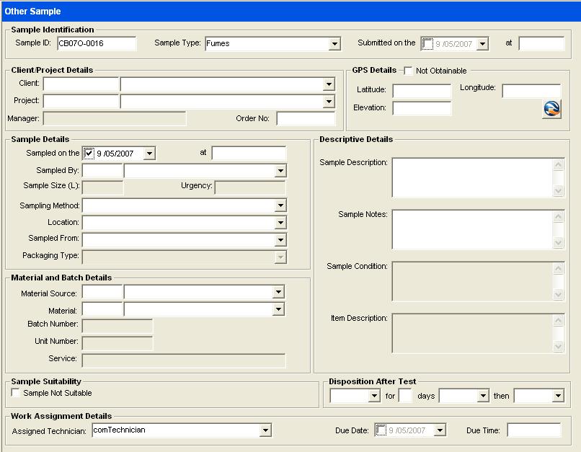Click in the Due Time field
The width and height of the screenshot is (581, 452).
click(533, 430)
